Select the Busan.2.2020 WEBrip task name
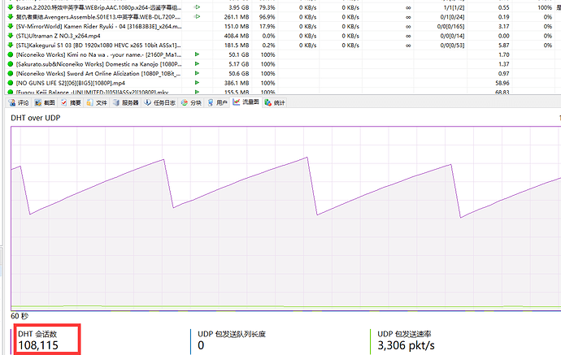This screenshot has width=561, height=355. pos(98,7)
